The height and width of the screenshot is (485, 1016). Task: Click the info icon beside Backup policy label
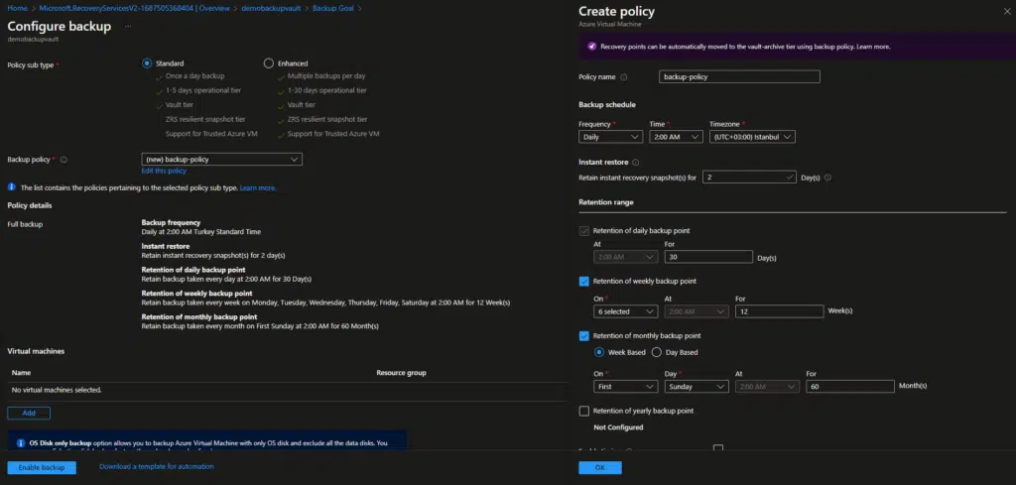pos(63,160)
